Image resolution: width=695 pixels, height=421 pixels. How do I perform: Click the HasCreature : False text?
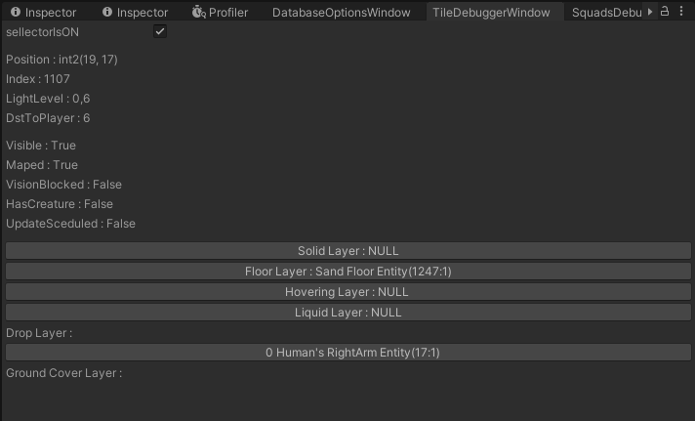point(60,204)
